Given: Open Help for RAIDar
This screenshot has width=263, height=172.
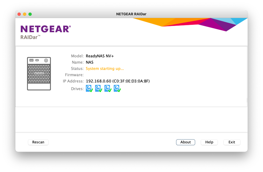Looking at the screenshot, I should click(x=209, y=142).
